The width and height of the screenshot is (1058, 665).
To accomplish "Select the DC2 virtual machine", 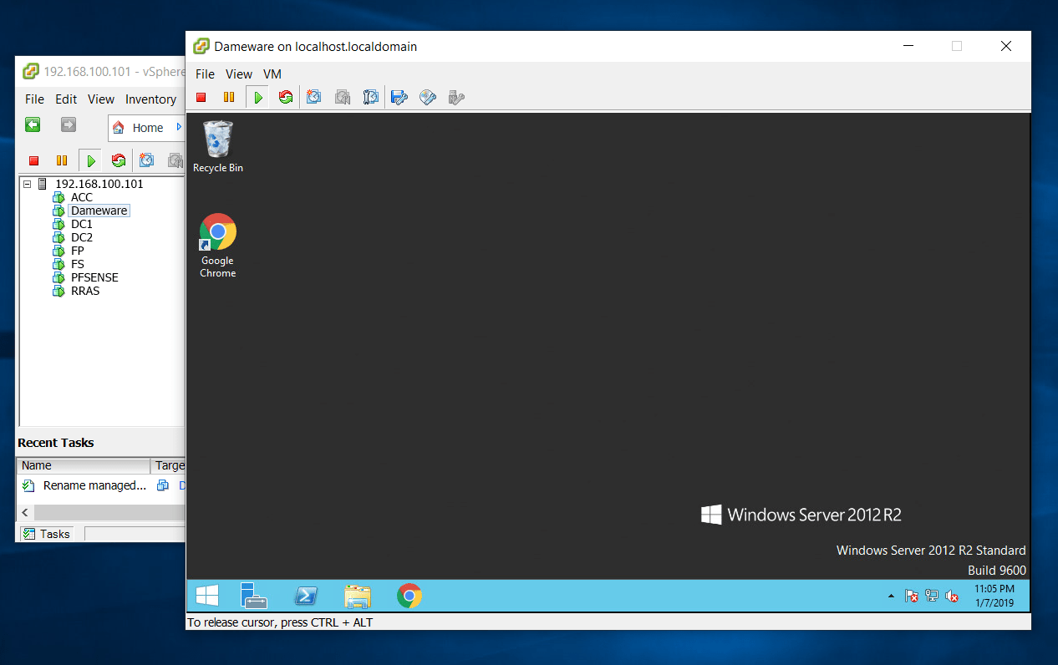I will [82, 237].
